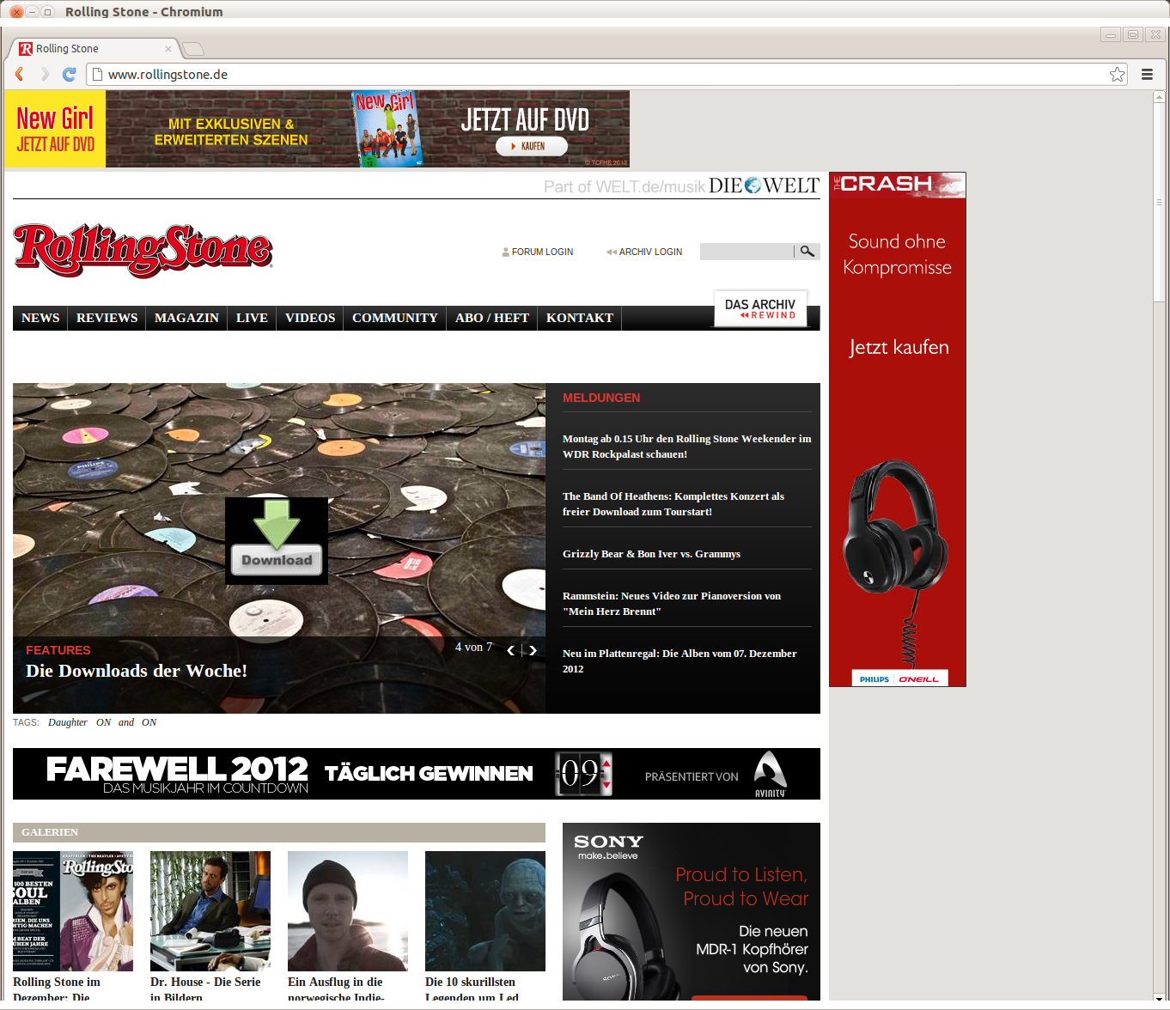
Task: Open DAS ARCHIV REWIND tab
Action: (x=760, y=309)
